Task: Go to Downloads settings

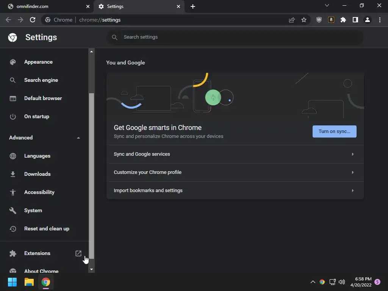Action: point(38,174)
